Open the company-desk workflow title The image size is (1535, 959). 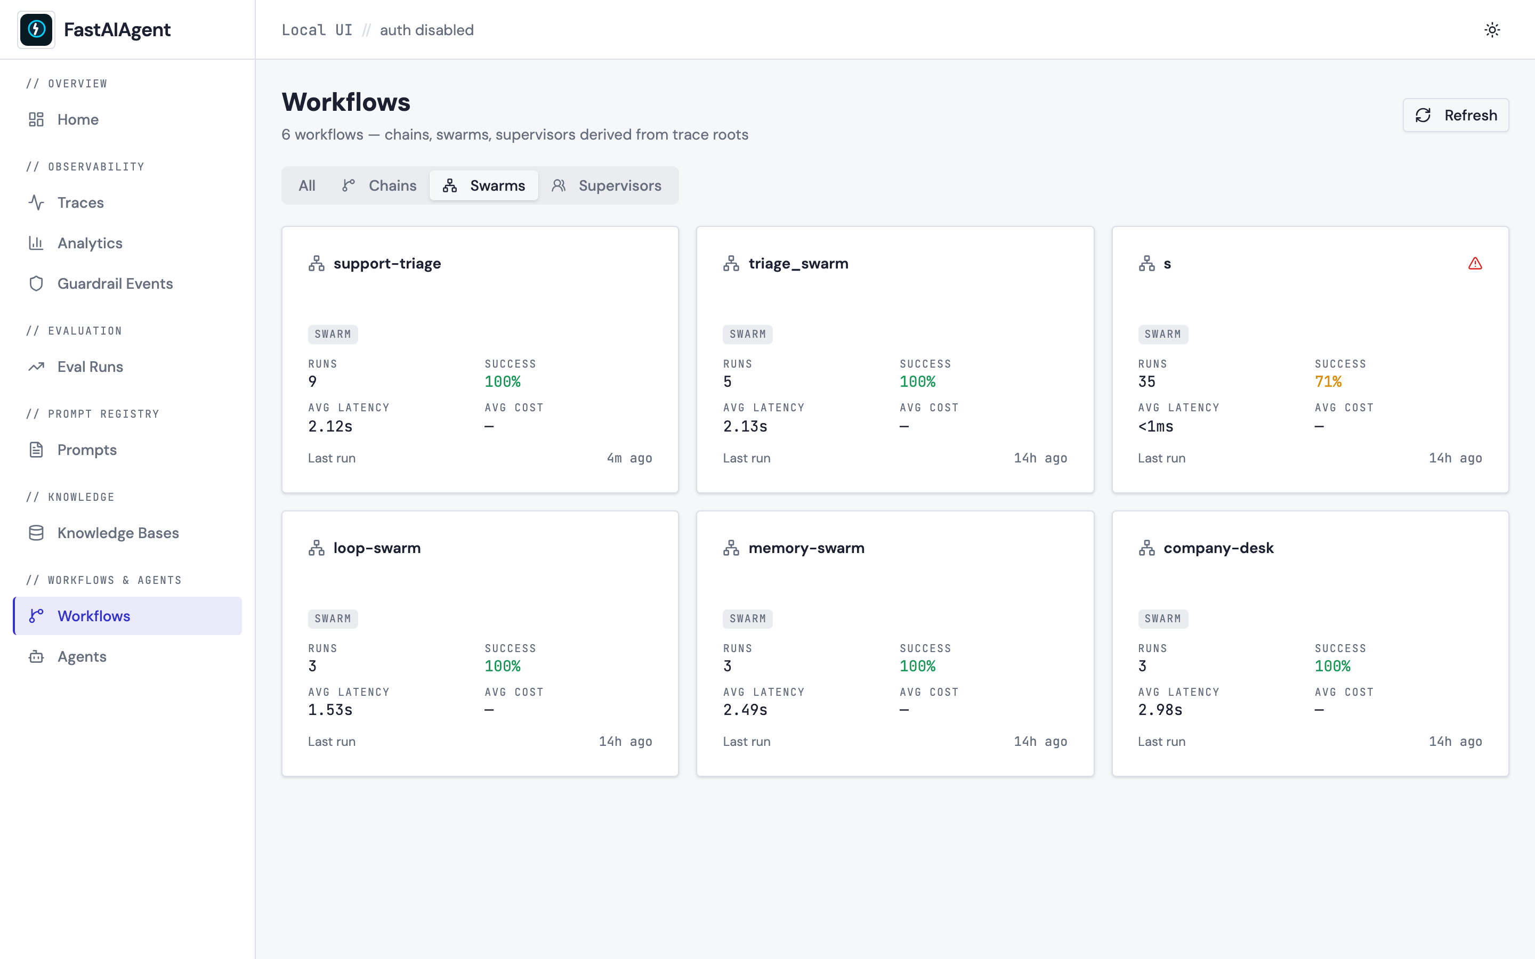[x=1218, y=548]
